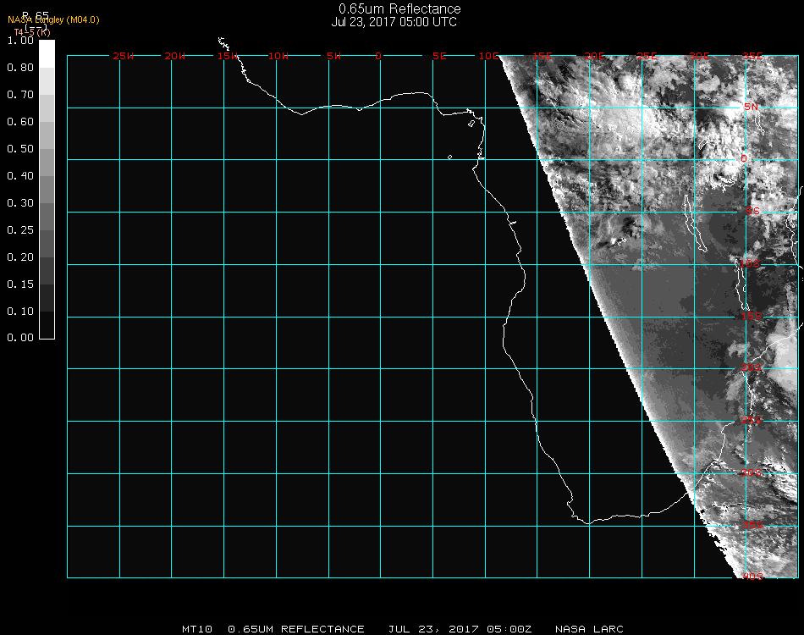Click the 5N latitude label
This screenshot has height=635, width=804.
tap(752, 107)
